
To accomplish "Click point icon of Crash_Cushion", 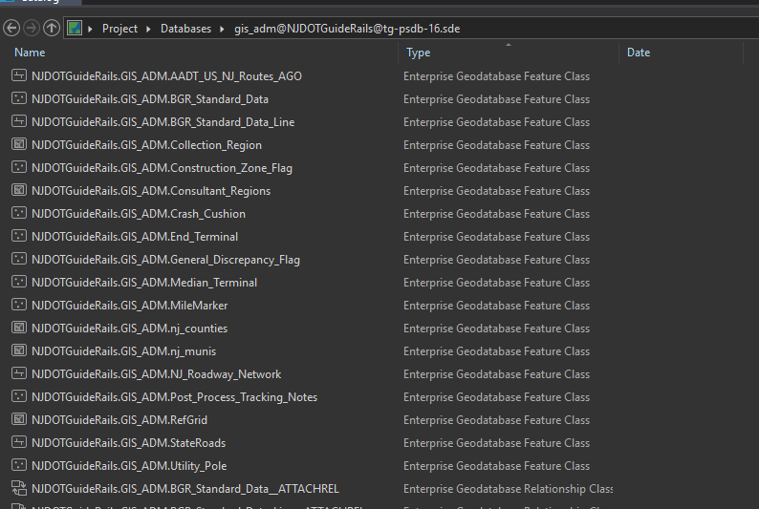I will [19, 213].
